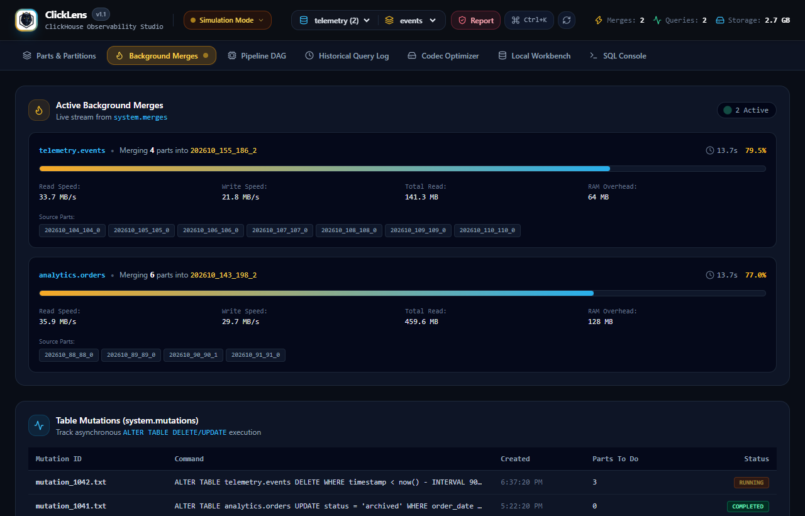Click the Parts & Partitions layers icon
This screenshot has width=805, height=516.
(x=27, y=55)
